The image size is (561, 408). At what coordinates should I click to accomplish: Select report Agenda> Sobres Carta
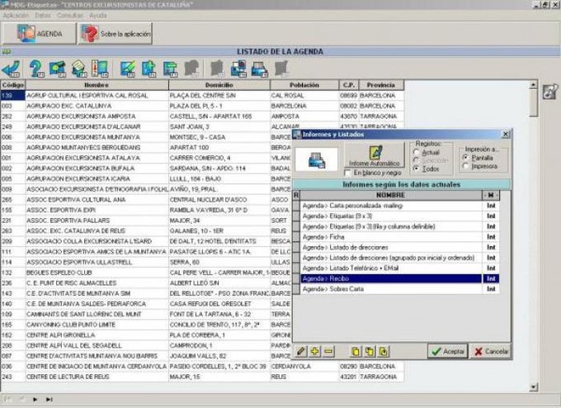[x=391, y=289]
